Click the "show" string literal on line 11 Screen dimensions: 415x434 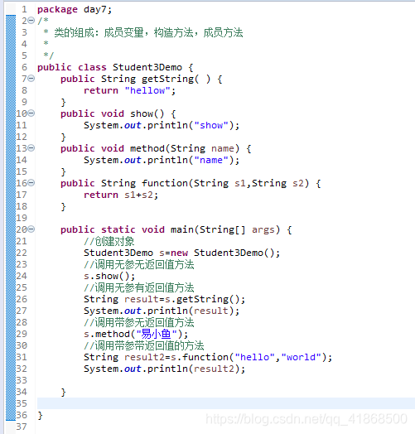click(x=211, y=125)
